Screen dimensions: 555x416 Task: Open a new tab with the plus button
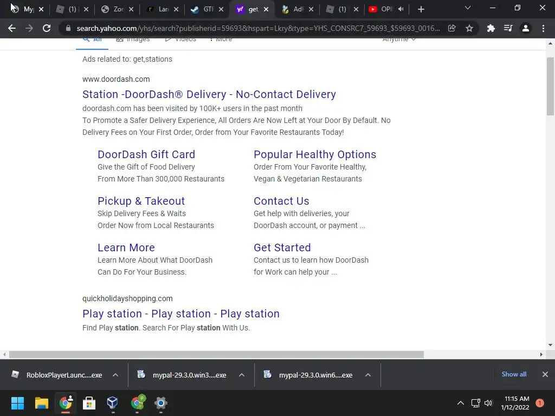click(421, 9)
